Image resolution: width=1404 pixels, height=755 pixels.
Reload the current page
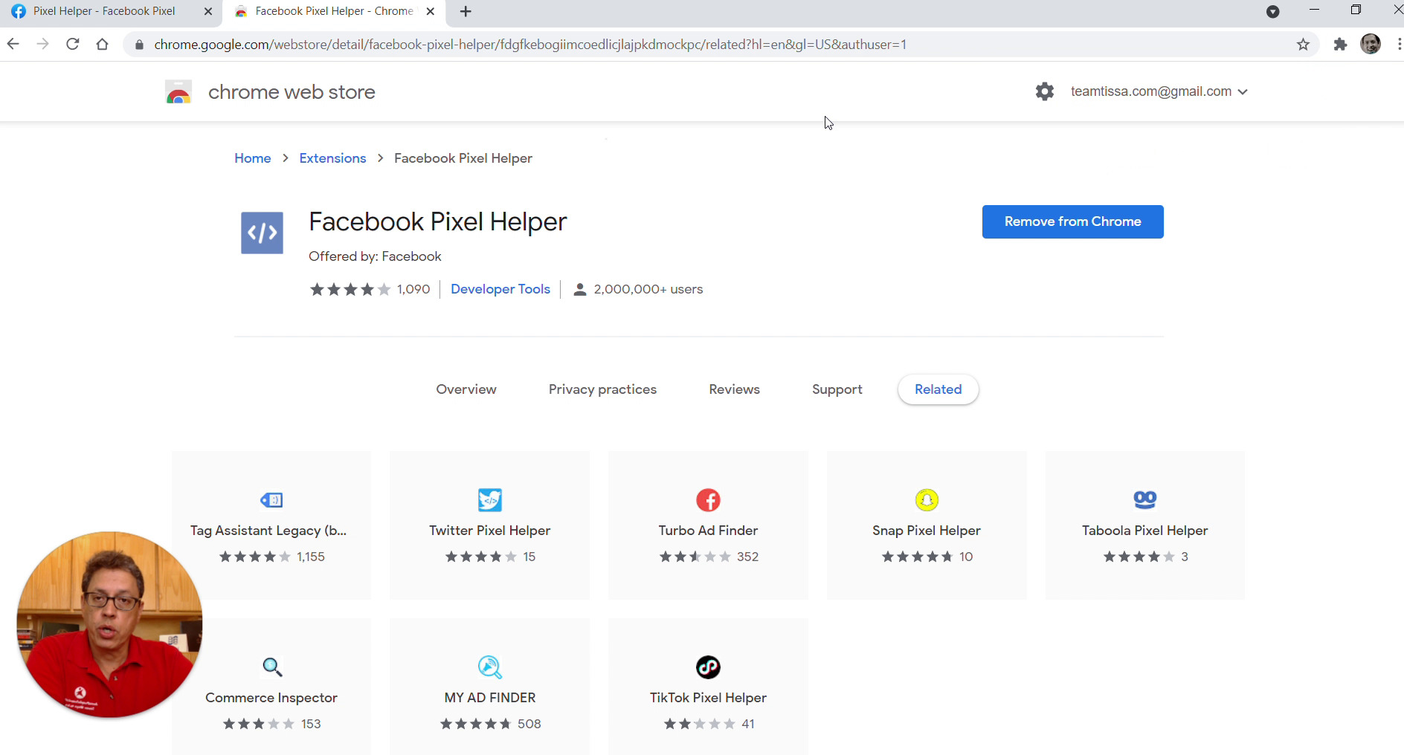click(73, 45)
